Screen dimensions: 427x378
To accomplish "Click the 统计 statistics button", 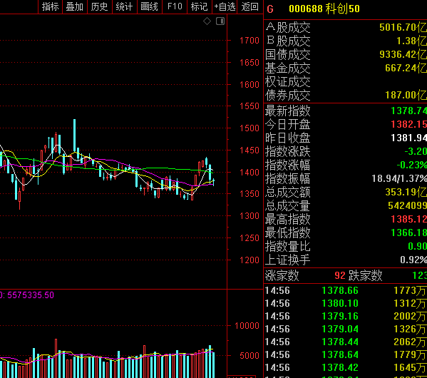I will [124, 6].
